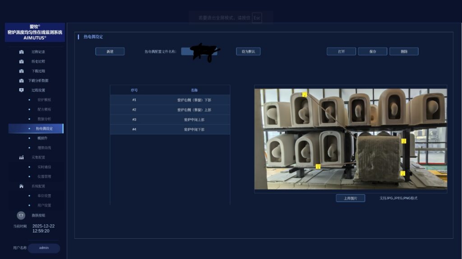Click the thermocouple config file name field
462x259 pixels.
pos(199,52)
